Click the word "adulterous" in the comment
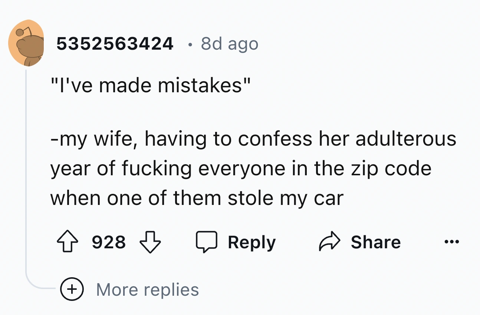Screen dimensions: 480x315 click(x=405, y=139)
